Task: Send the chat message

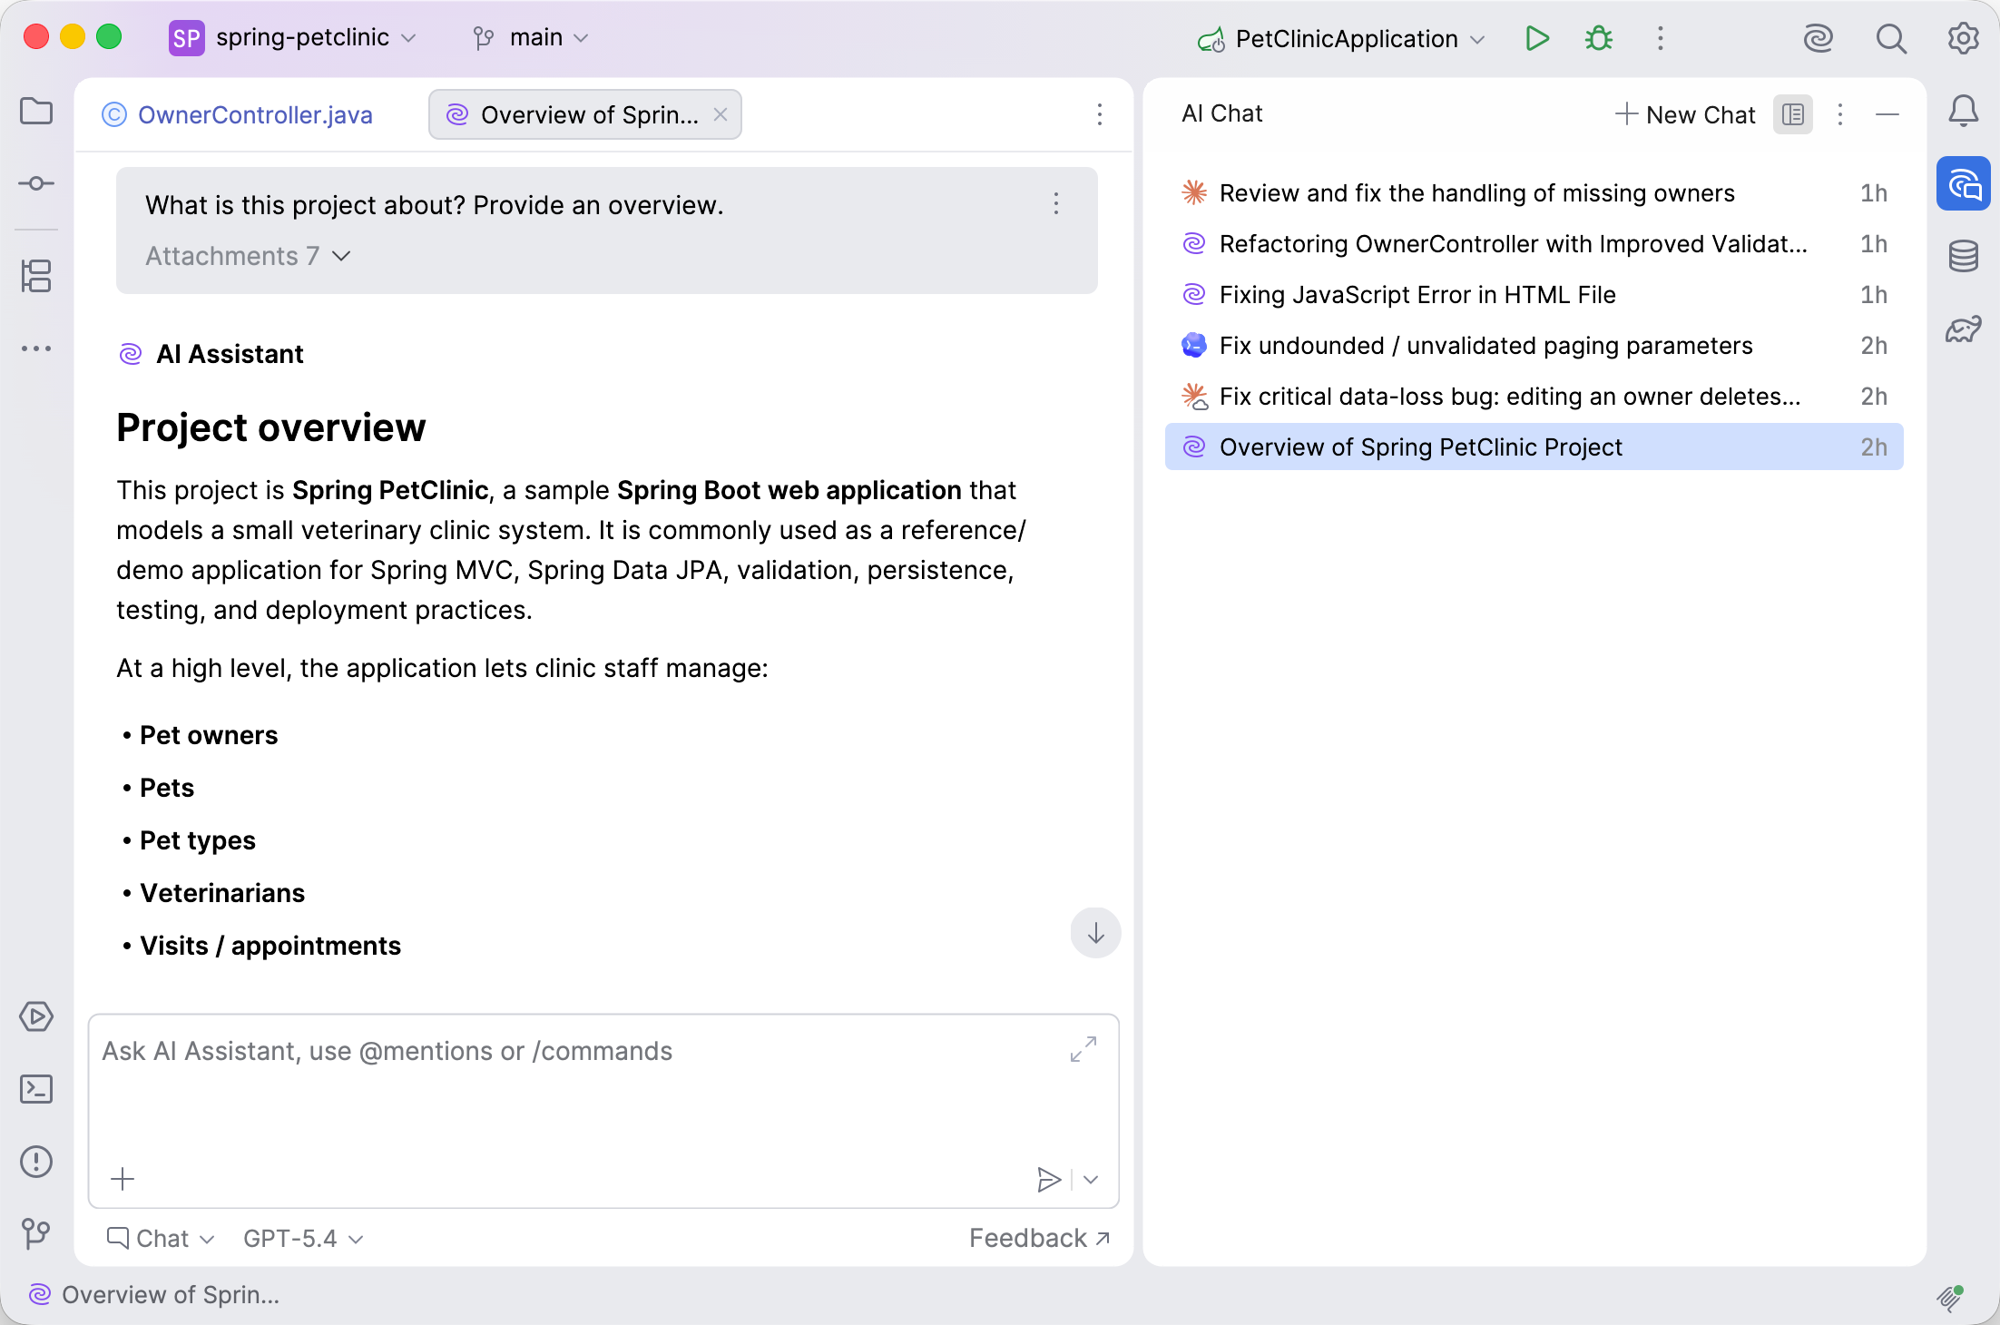Action: point(1048,1180)
